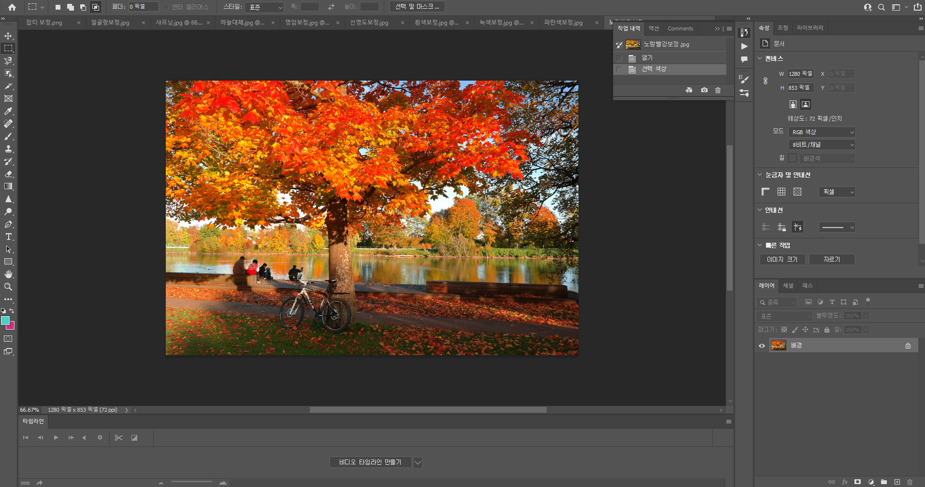Open the ruler units 픽셀 dropdown

point(838,192)
